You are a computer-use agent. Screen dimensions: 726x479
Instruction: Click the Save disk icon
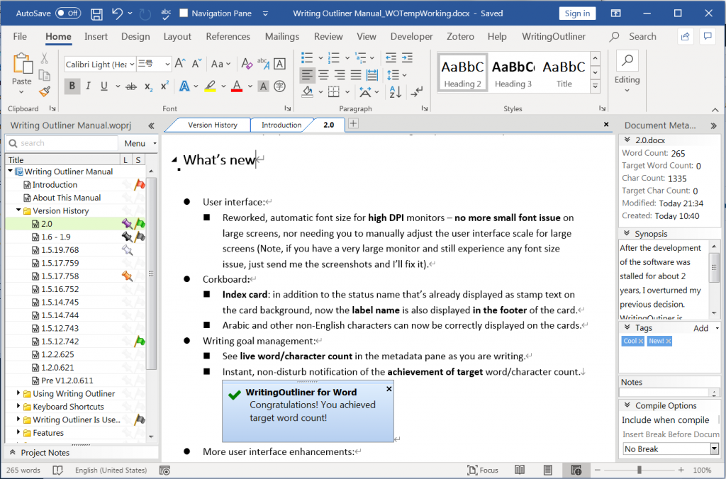pos(96,14)
